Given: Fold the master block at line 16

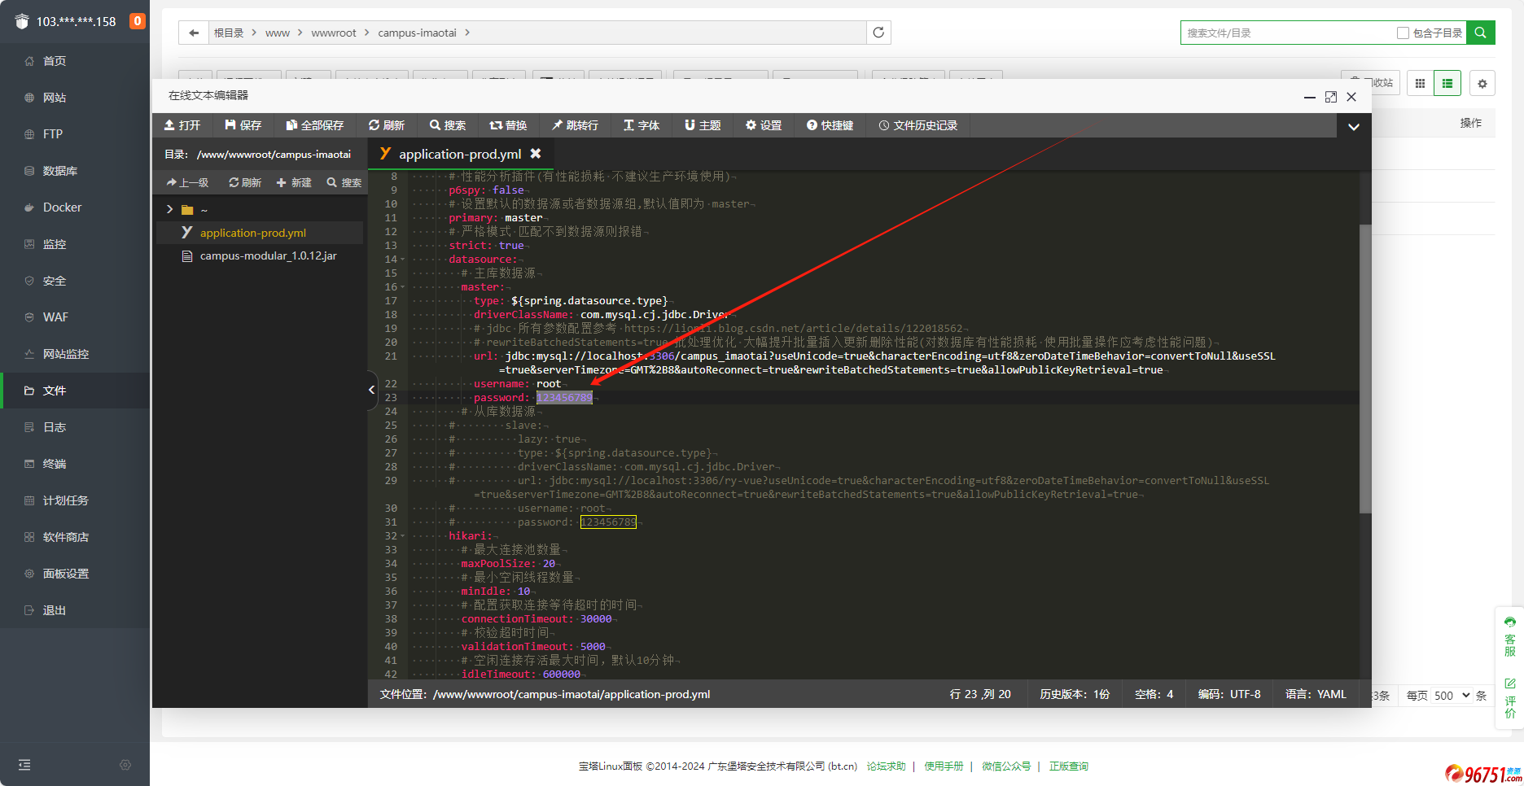Looking at the screenshot, I should [402, 287].
